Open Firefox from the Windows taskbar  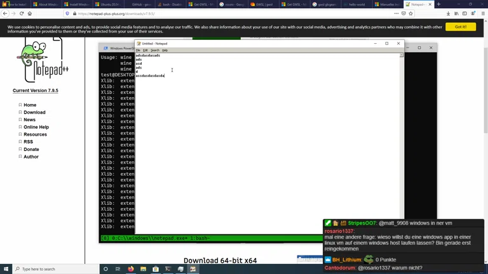[x=131, y=269]
